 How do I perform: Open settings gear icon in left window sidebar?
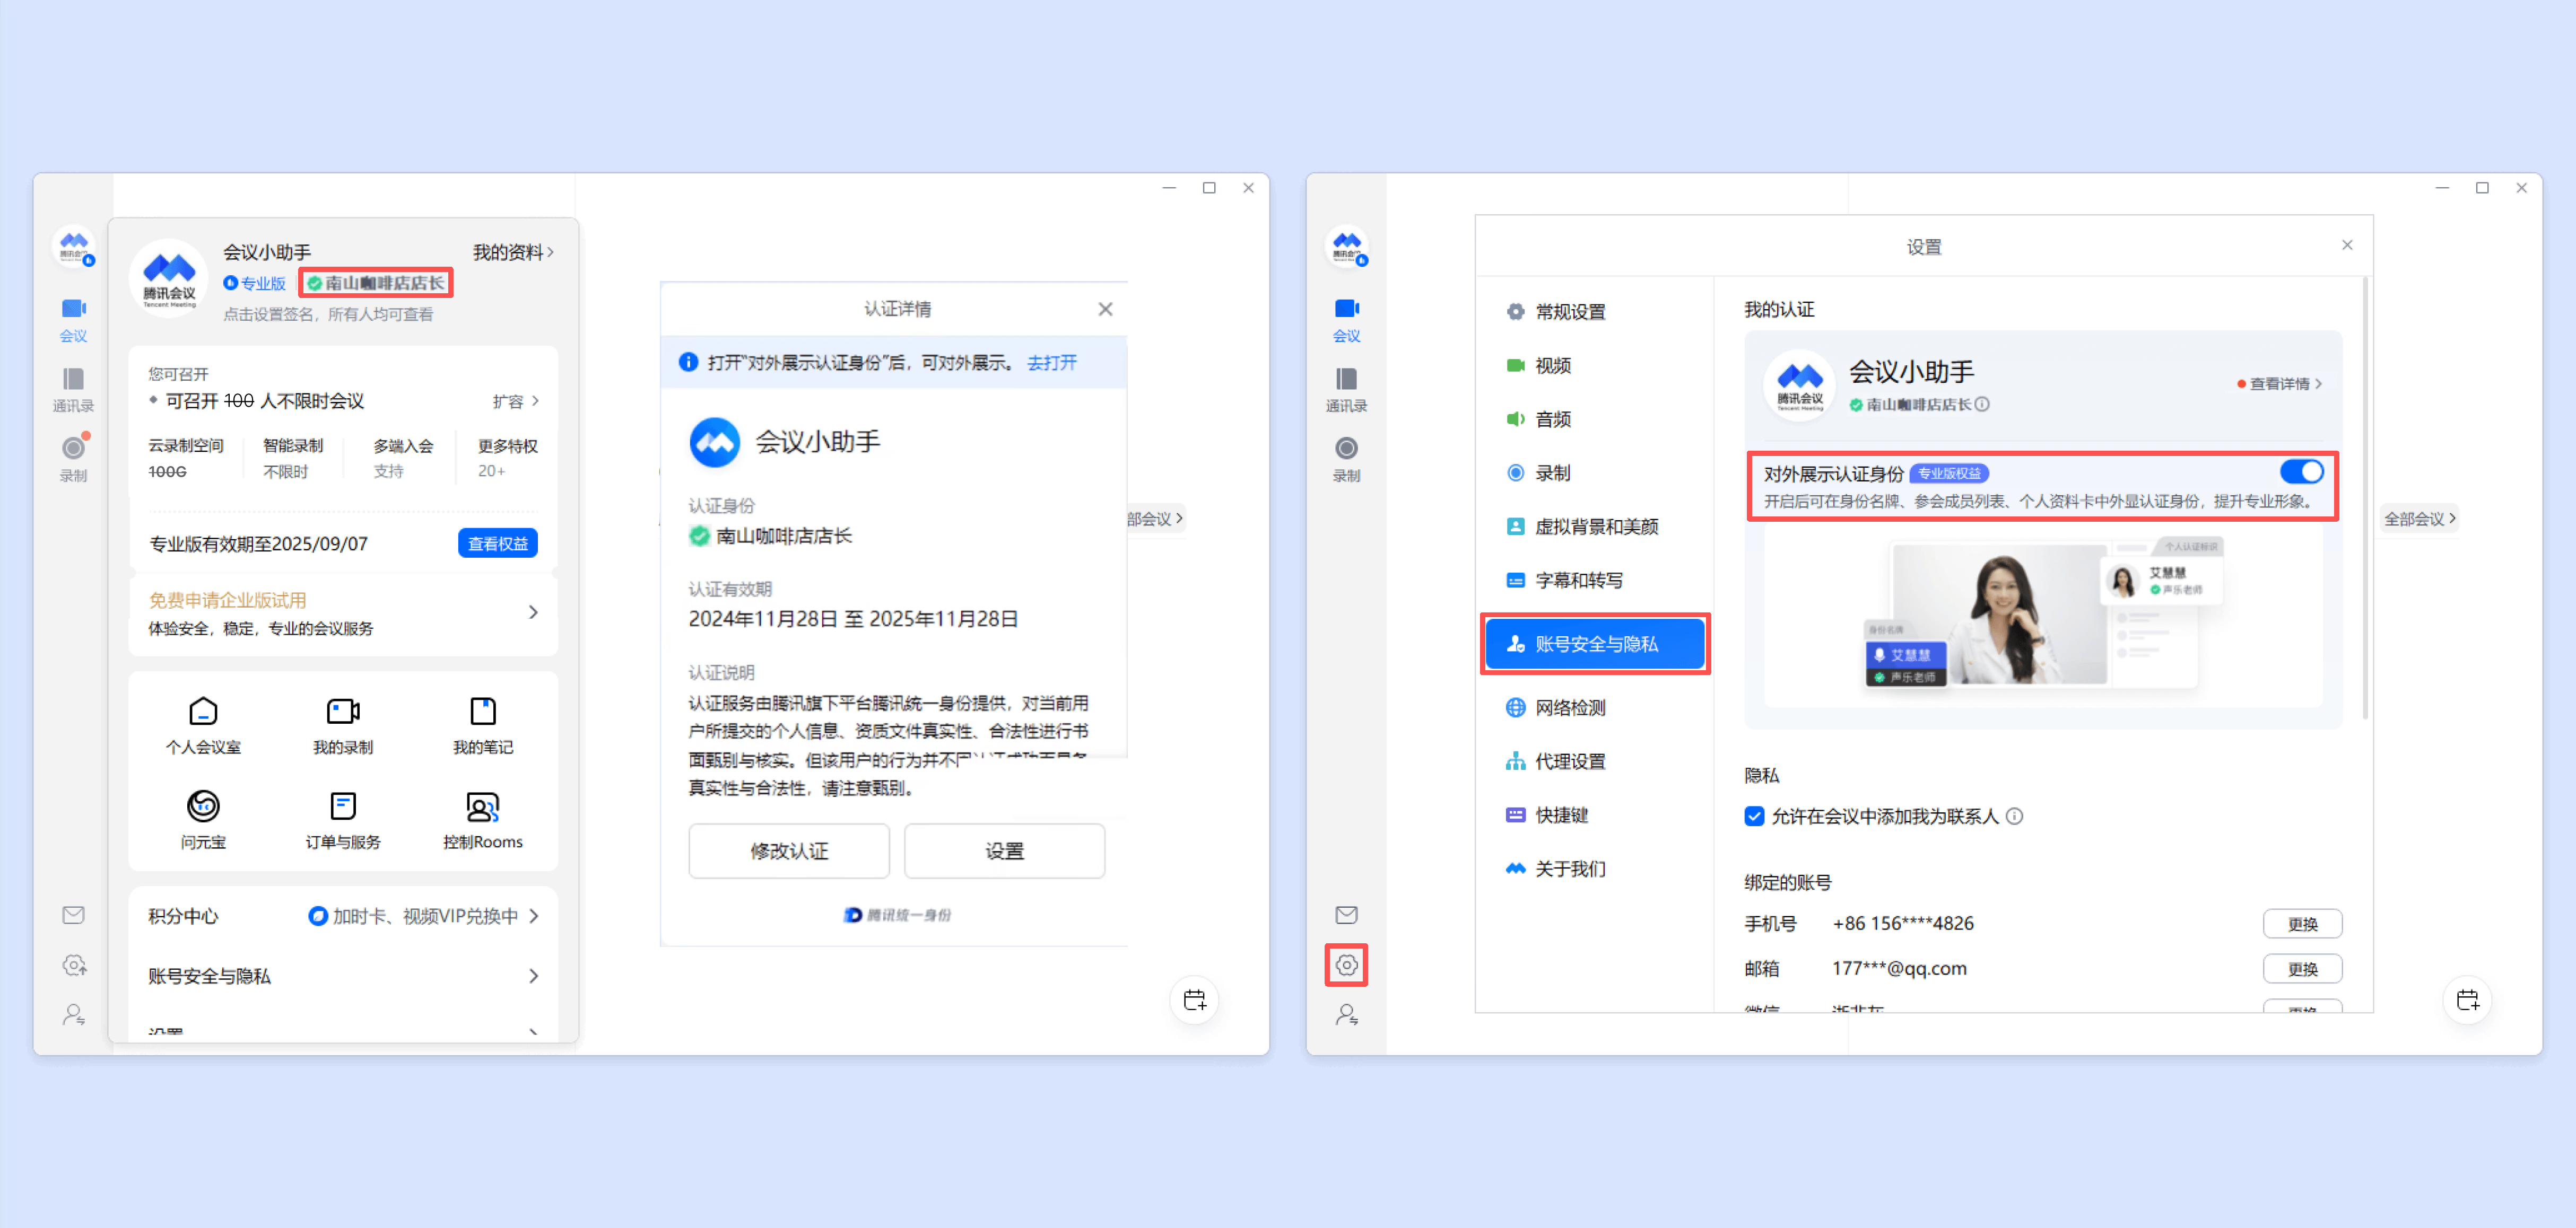74,965
